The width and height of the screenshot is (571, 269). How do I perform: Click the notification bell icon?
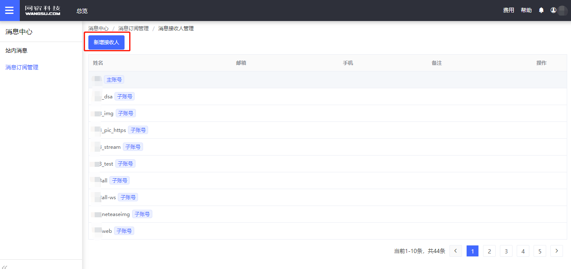click(541, 11)
